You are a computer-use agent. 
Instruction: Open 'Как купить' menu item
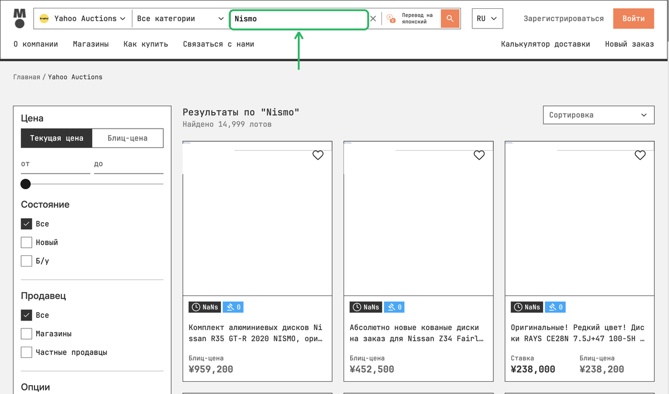click(146, 44)
